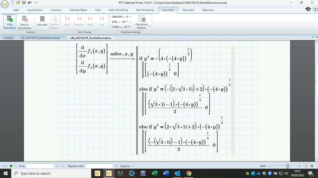Click the Save icon in quick access toolbar

click(x=24, y=3)
